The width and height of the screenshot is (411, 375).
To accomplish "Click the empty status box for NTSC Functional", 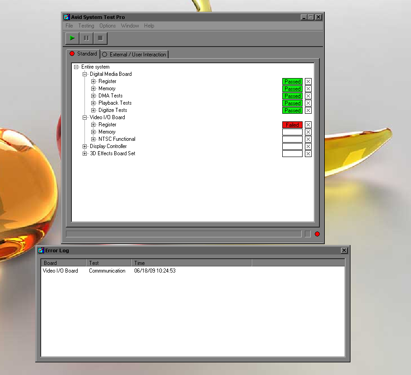I will point(292,139).
